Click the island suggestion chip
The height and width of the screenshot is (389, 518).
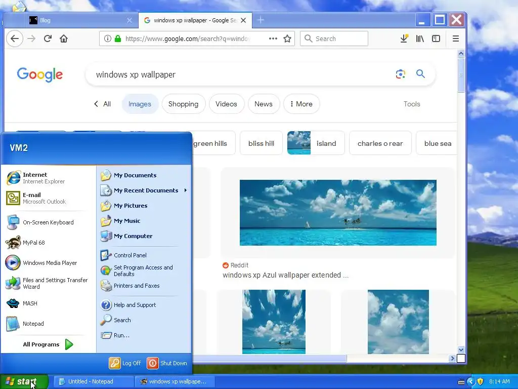click(316, 143)
